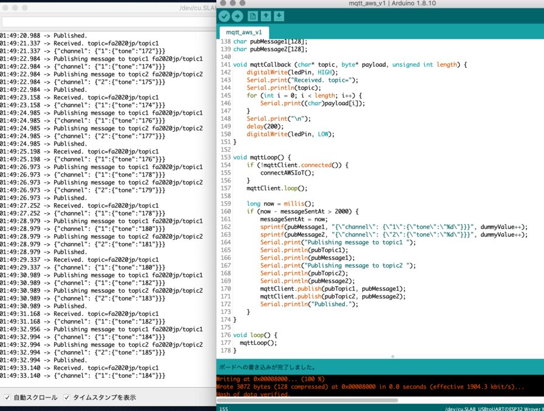Click the 'Hash of data verified' console line

point(253,395)
